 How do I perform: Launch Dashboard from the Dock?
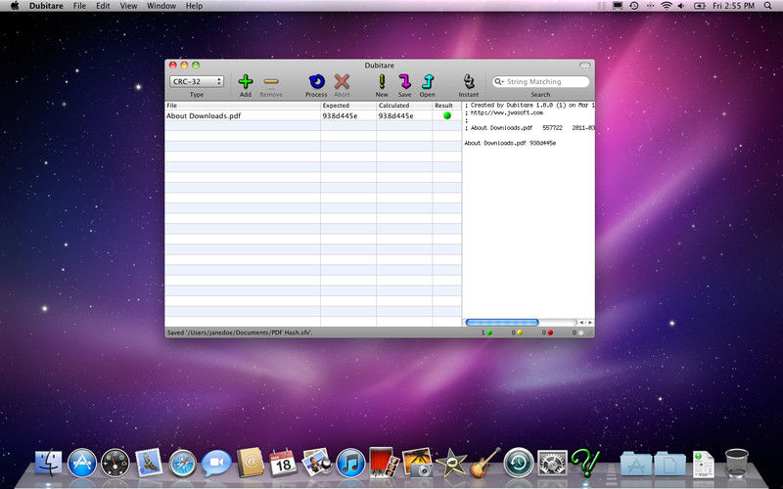click(115, 463)
